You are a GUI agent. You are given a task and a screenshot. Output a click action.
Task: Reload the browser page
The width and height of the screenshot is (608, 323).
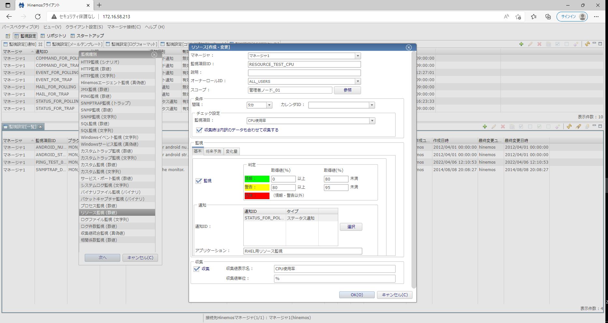[x=38, y=17]
